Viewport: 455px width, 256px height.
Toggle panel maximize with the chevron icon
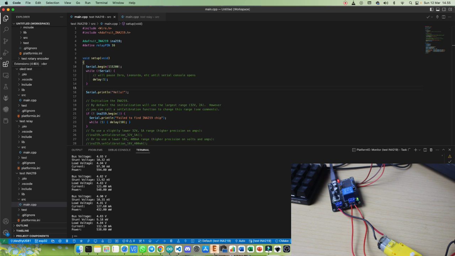coord(444,150)
